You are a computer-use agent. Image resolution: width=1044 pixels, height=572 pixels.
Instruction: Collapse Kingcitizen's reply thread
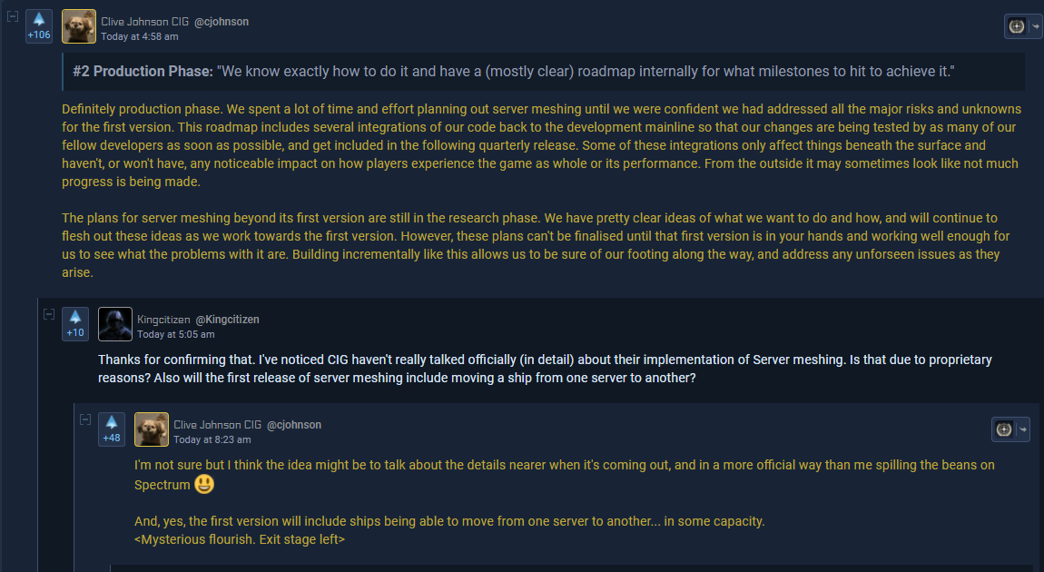pyautogui.click(x=49, y=314)
